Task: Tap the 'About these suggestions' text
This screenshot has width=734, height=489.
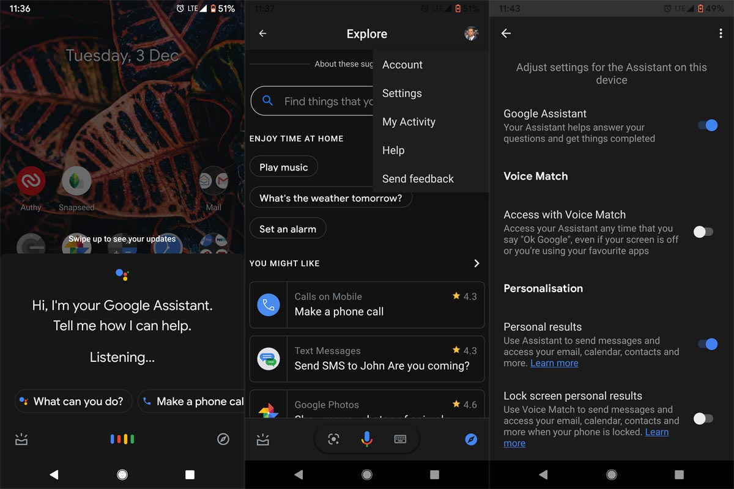Action: click(344, 64)
